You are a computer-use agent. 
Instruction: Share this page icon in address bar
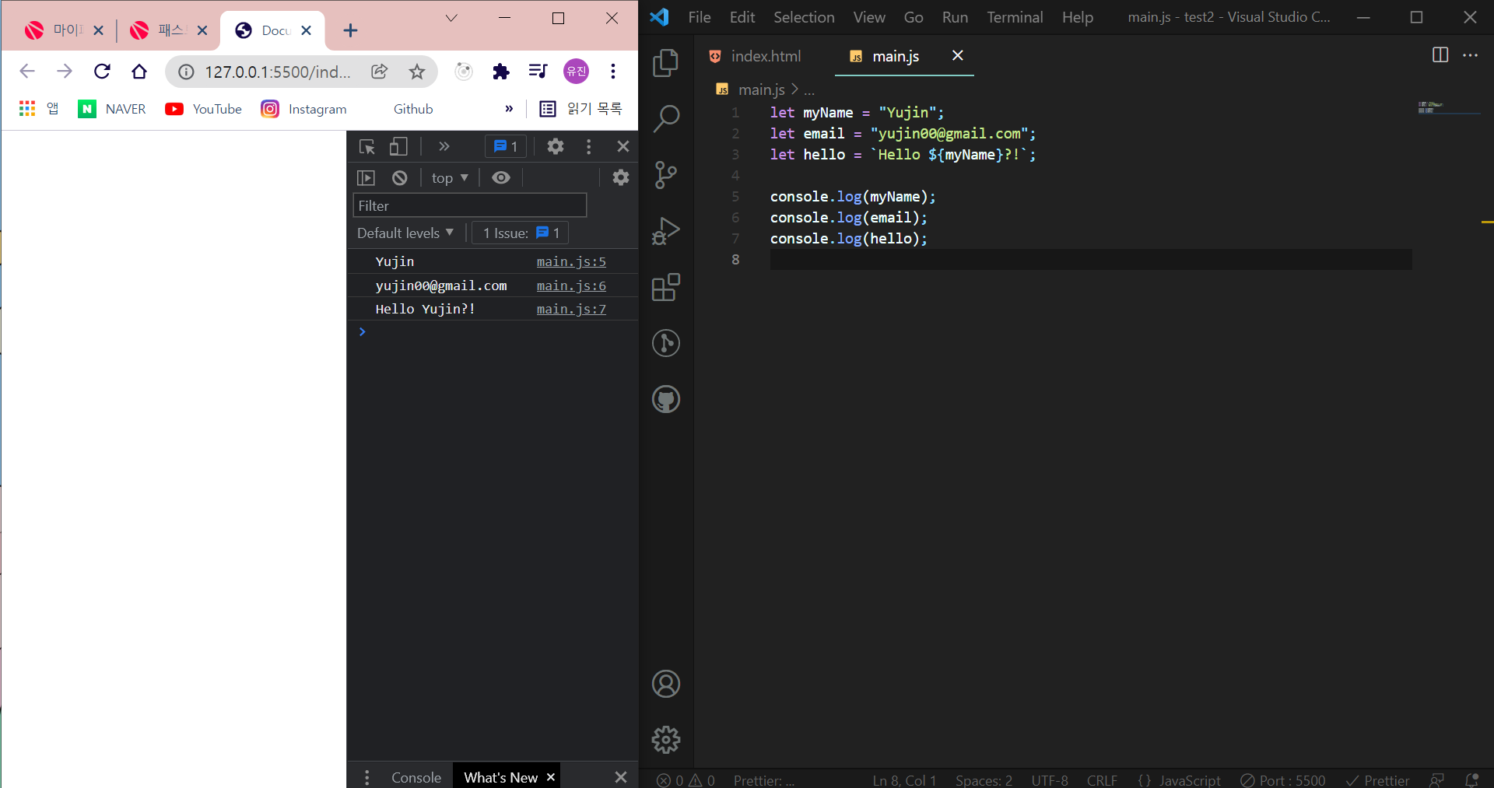pos(380,72)
